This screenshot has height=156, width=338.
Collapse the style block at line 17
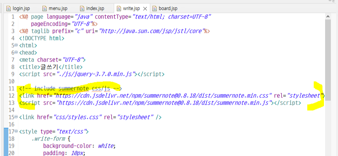16,131
